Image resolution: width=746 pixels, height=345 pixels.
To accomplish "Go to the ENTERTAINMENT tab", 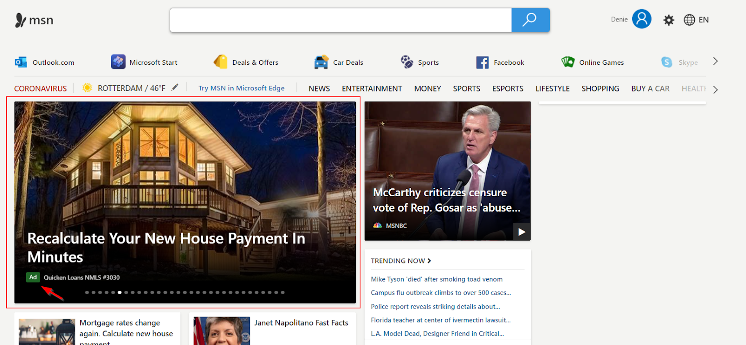I will click(x=372, y=89).
